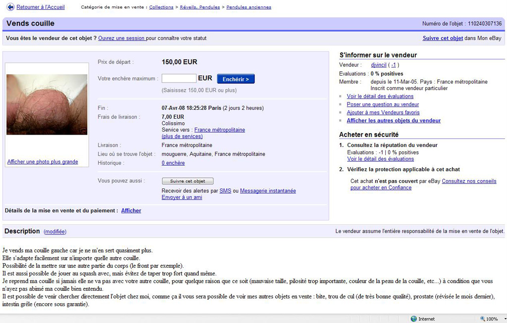507x323 pixels.
Task: Expand sale details via Afficher link
Action: click(x=131, y=211)
